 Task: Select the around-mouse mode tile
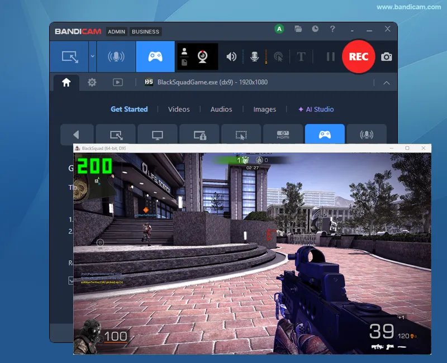(x=241, y=134)
